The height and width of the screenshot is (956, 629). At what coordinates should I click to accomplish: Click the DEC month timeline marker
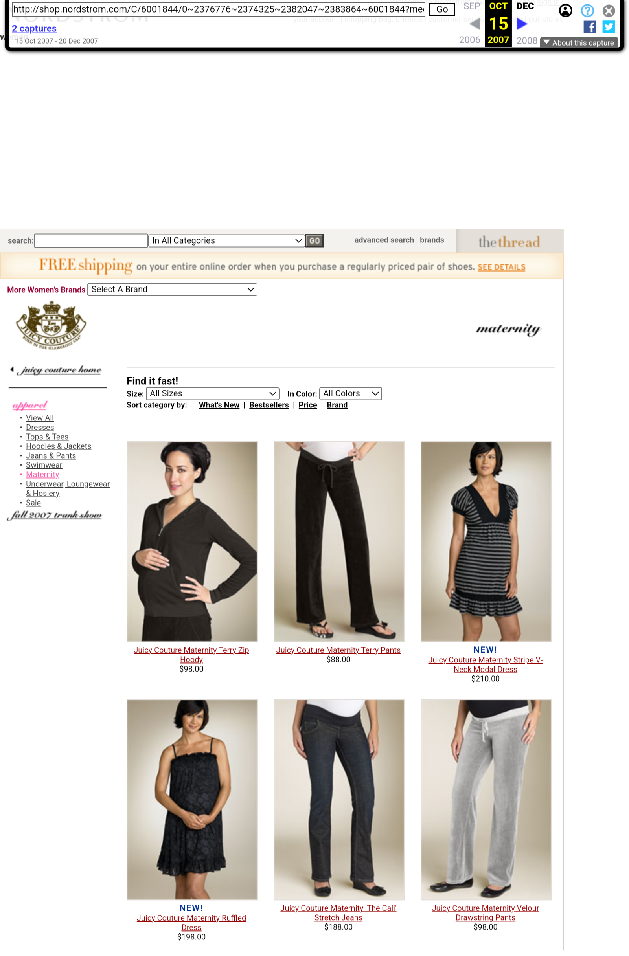coord(525,6)
